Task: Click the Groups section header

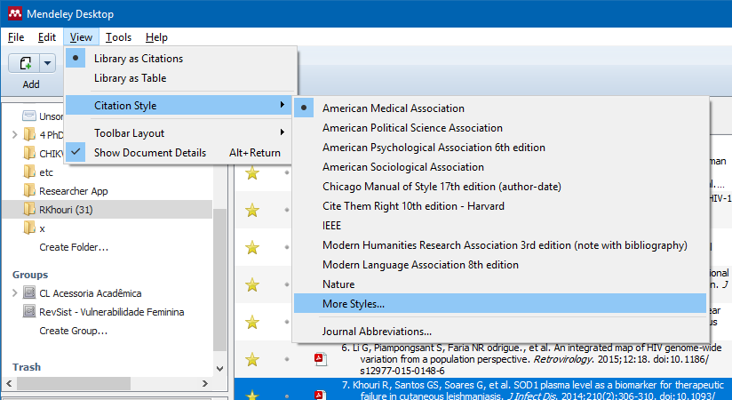Action: (x=30, y=275)
